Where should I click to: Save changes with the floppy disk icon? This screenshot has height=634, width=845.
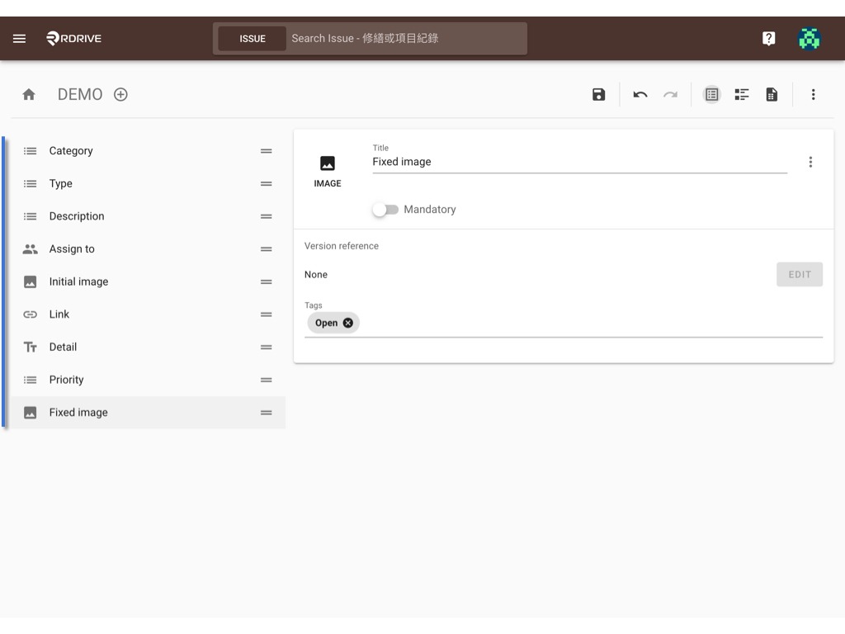598,95
